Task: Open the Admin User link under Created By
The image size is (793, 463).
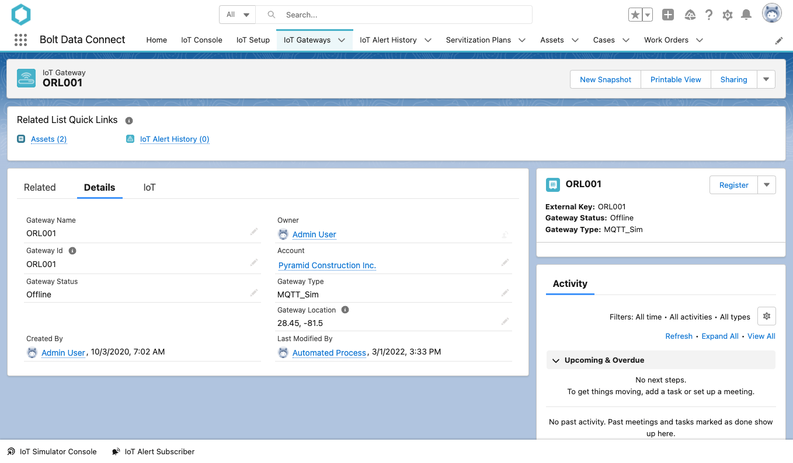Action: pos(64,353)
